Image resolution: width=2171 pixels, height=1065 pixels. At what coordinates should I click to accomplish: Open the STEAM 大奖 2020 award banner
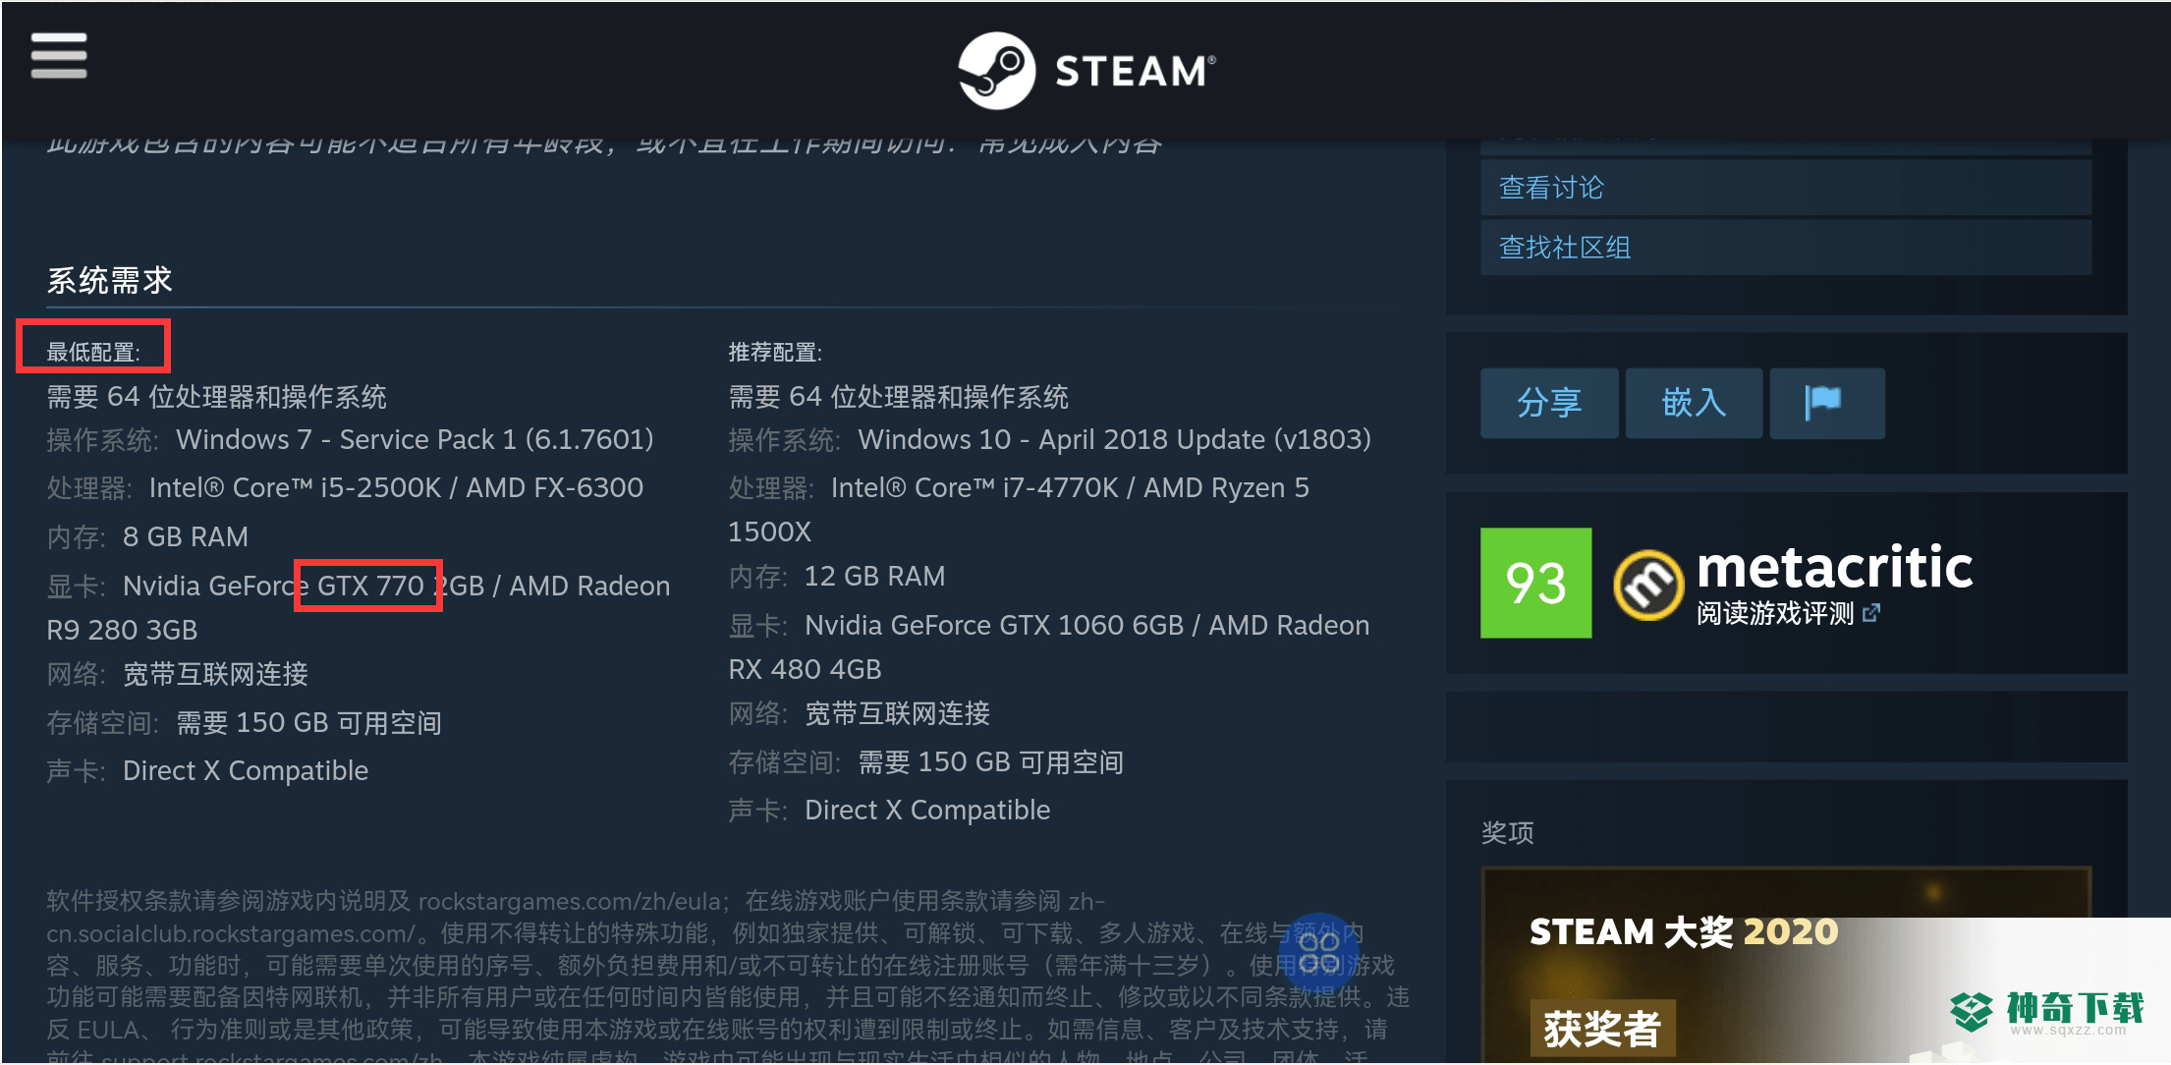point(1785,965)
